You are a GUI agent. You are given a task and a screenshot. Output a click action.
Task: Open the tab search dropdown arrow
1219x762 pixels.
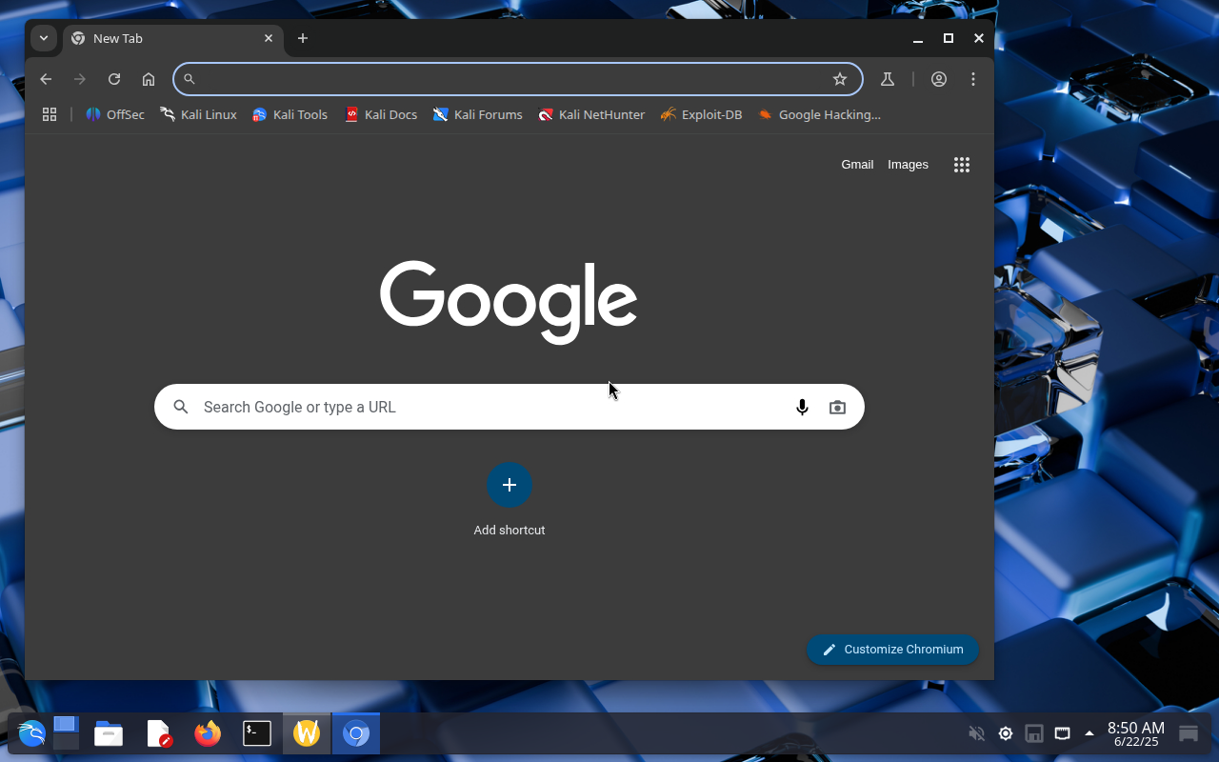[44, 38]
